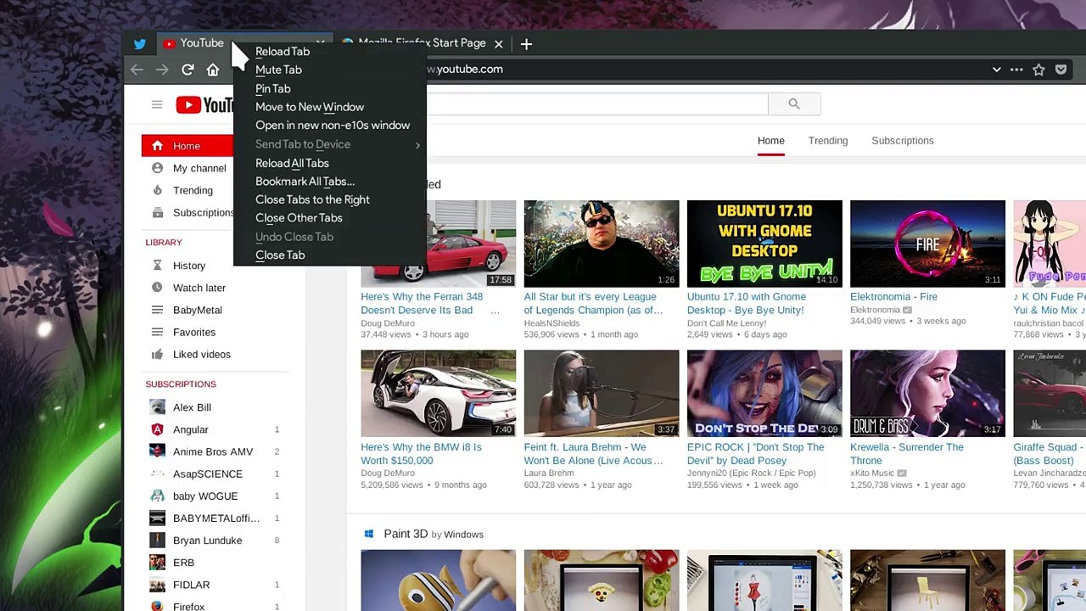Open the Anime Bros AMV channel
This screenshot has width=1086, height=611.
click(213, 451)
